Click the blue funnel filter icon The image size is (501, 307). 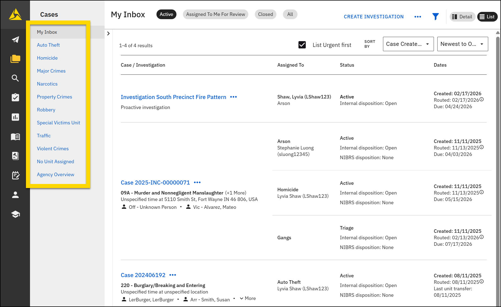435,17
